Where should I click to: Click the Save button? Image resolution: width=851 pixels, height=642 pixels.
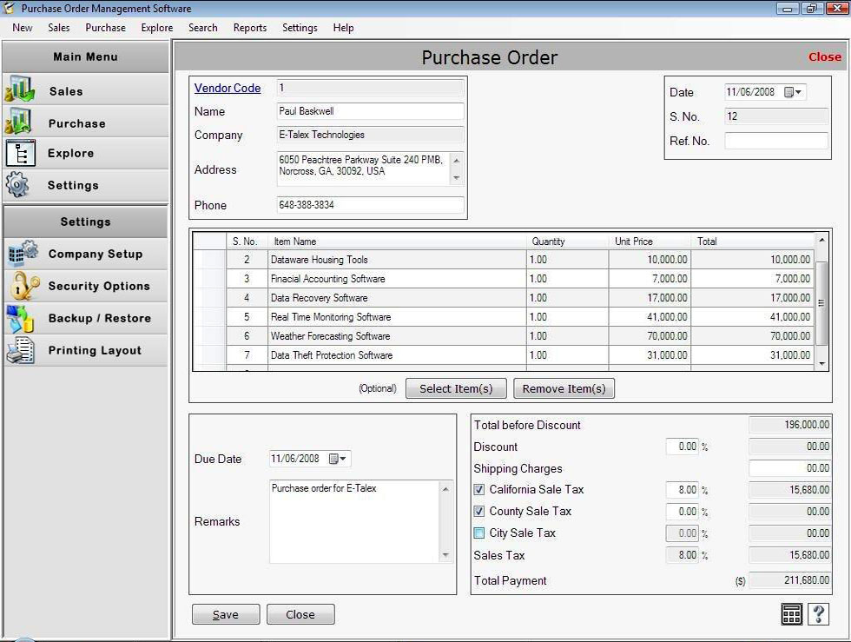tap(226, 614)
